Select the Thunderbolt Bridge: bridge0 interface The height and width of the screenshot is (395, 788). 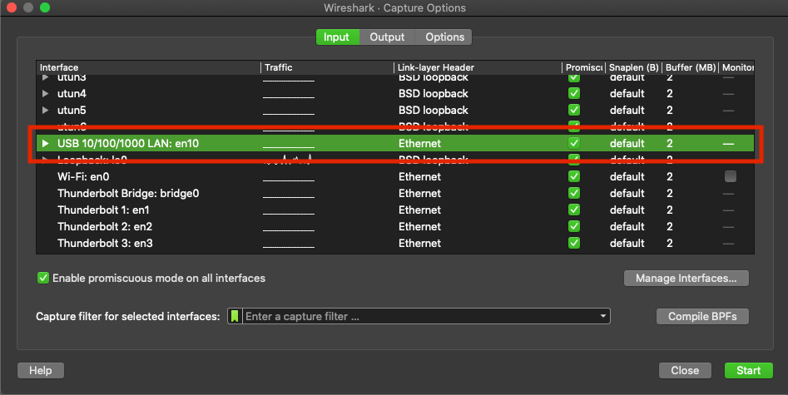pos(128,193)
